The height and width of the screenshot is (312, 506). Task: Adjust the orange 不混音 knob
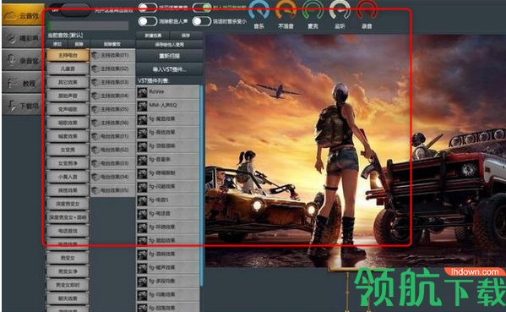point(286,10)
